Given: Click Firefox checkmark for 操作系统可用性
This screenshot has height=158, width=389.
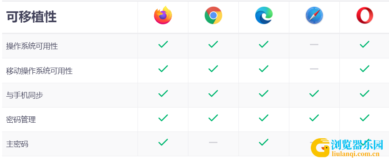Looking at the screenshot, I should coord(163,45).
